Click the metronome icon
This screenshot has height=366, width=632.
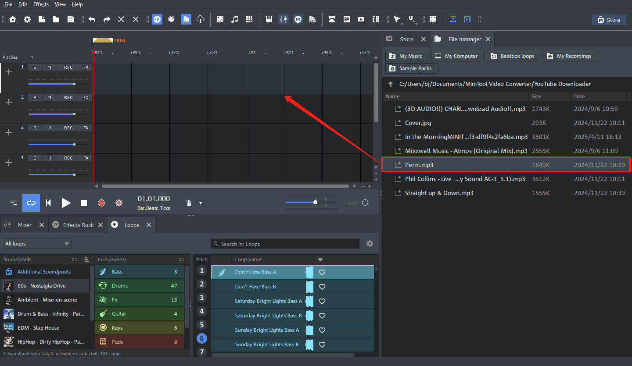pos(189,203)
